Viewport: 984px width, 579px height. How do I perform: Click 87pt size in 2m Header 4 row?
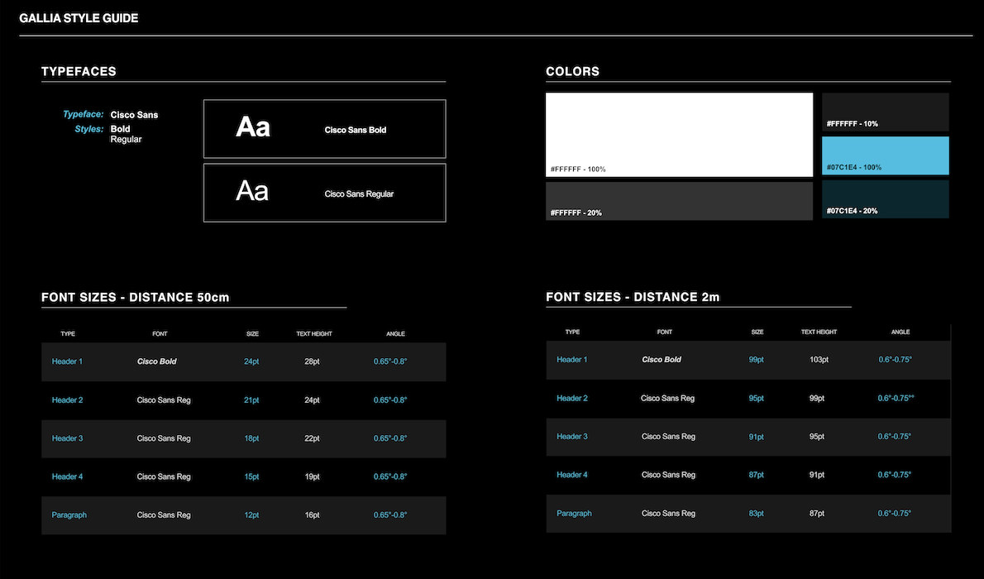tap(757, 475)
